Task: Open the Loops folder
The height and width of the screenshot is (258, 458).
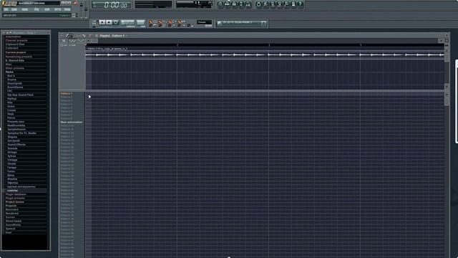Action: (x=11, y=110)
